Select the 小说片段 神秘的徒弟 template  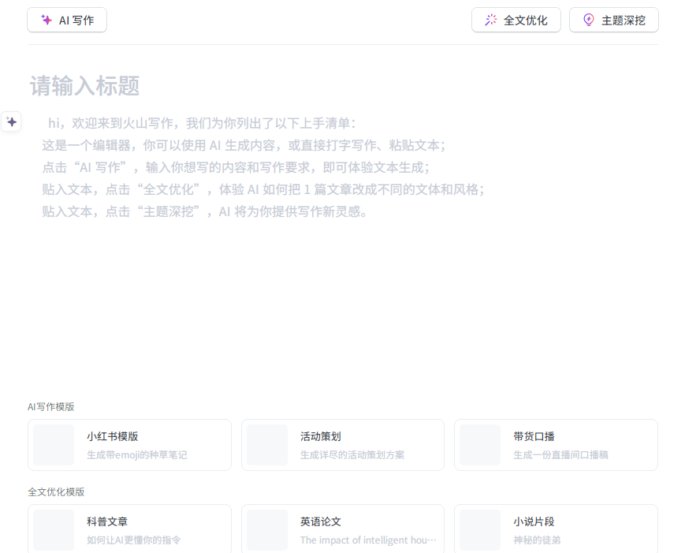556,529
